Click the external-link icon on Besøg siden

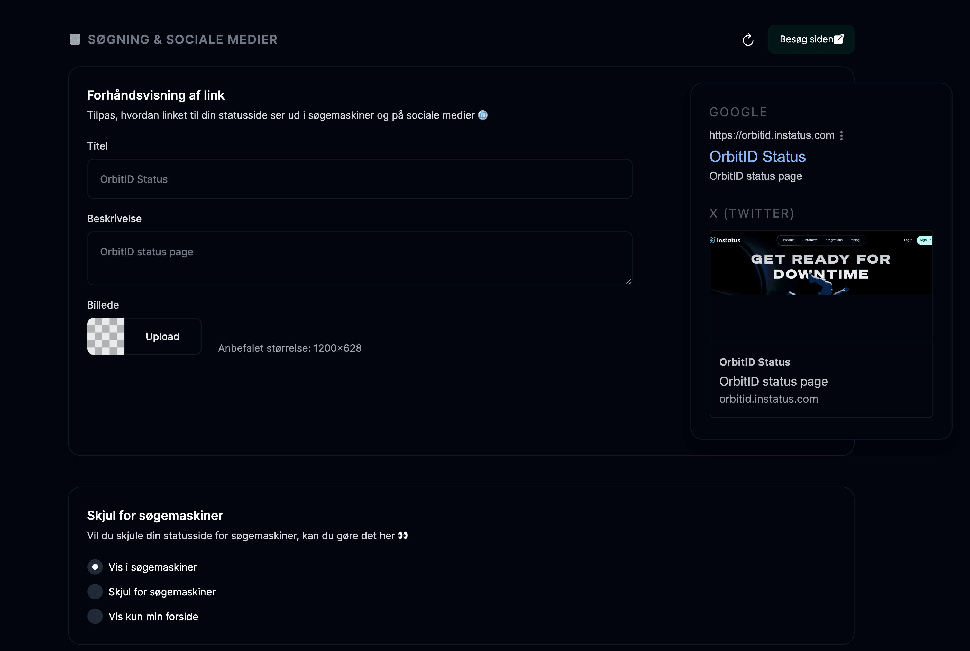(839, 39)
